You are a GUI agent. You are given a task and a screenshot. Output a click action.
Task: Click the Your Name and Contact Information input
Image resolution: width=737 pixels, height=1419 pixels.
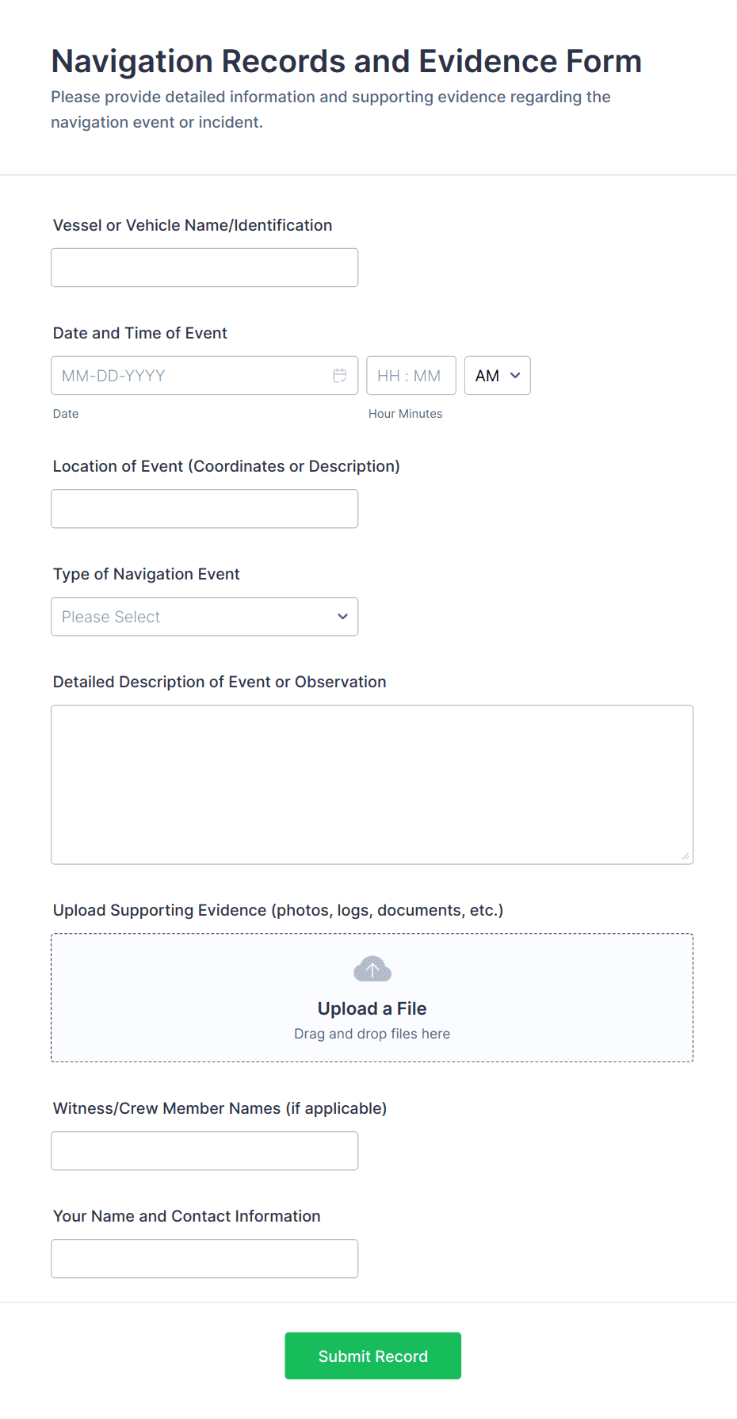coord(204,1259)
